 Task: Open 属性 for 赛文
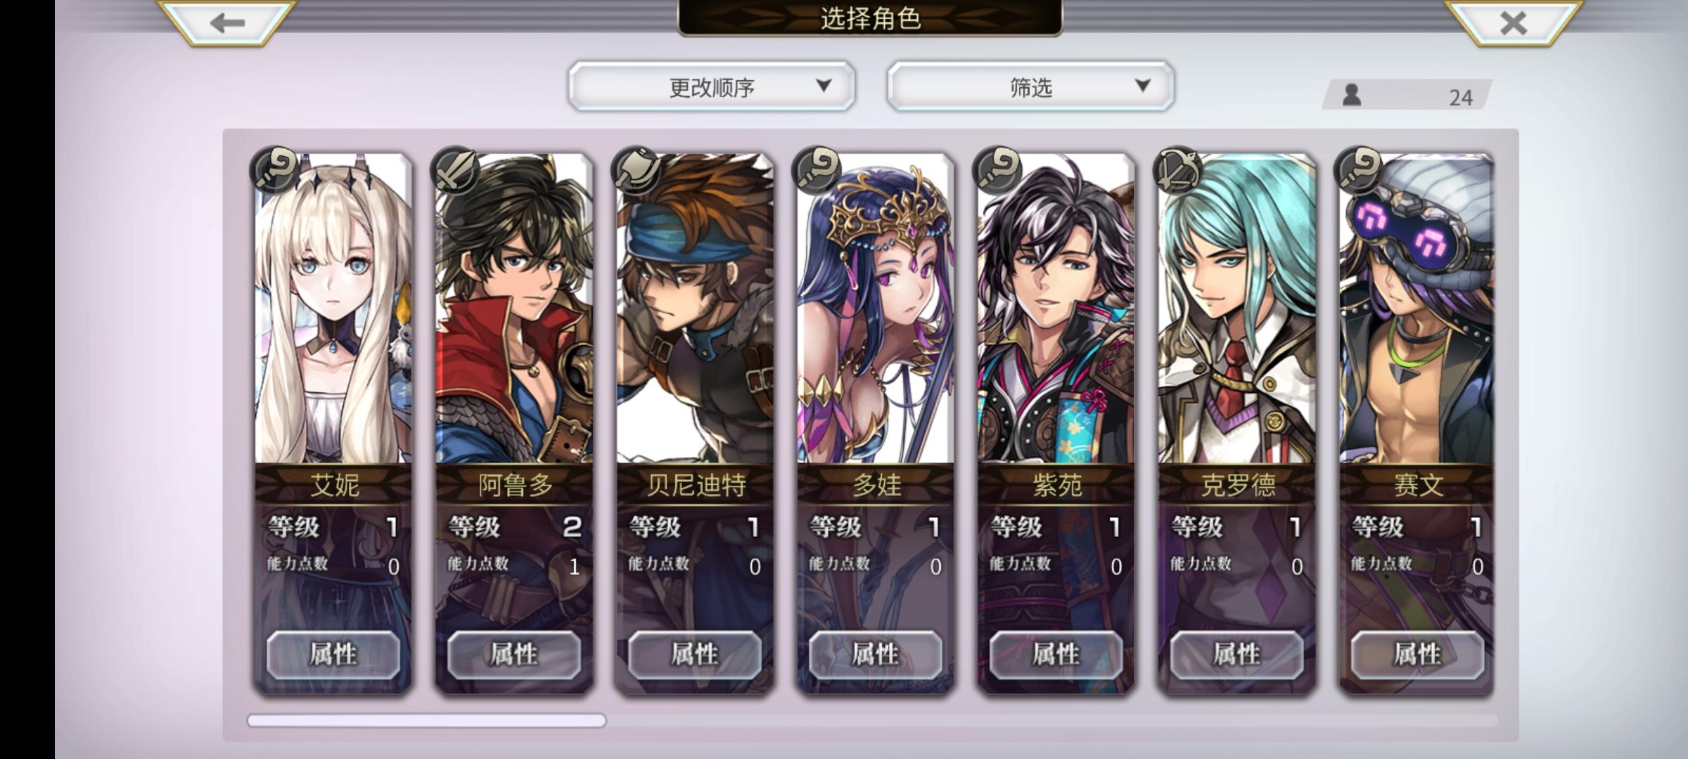coord(1417,654)
